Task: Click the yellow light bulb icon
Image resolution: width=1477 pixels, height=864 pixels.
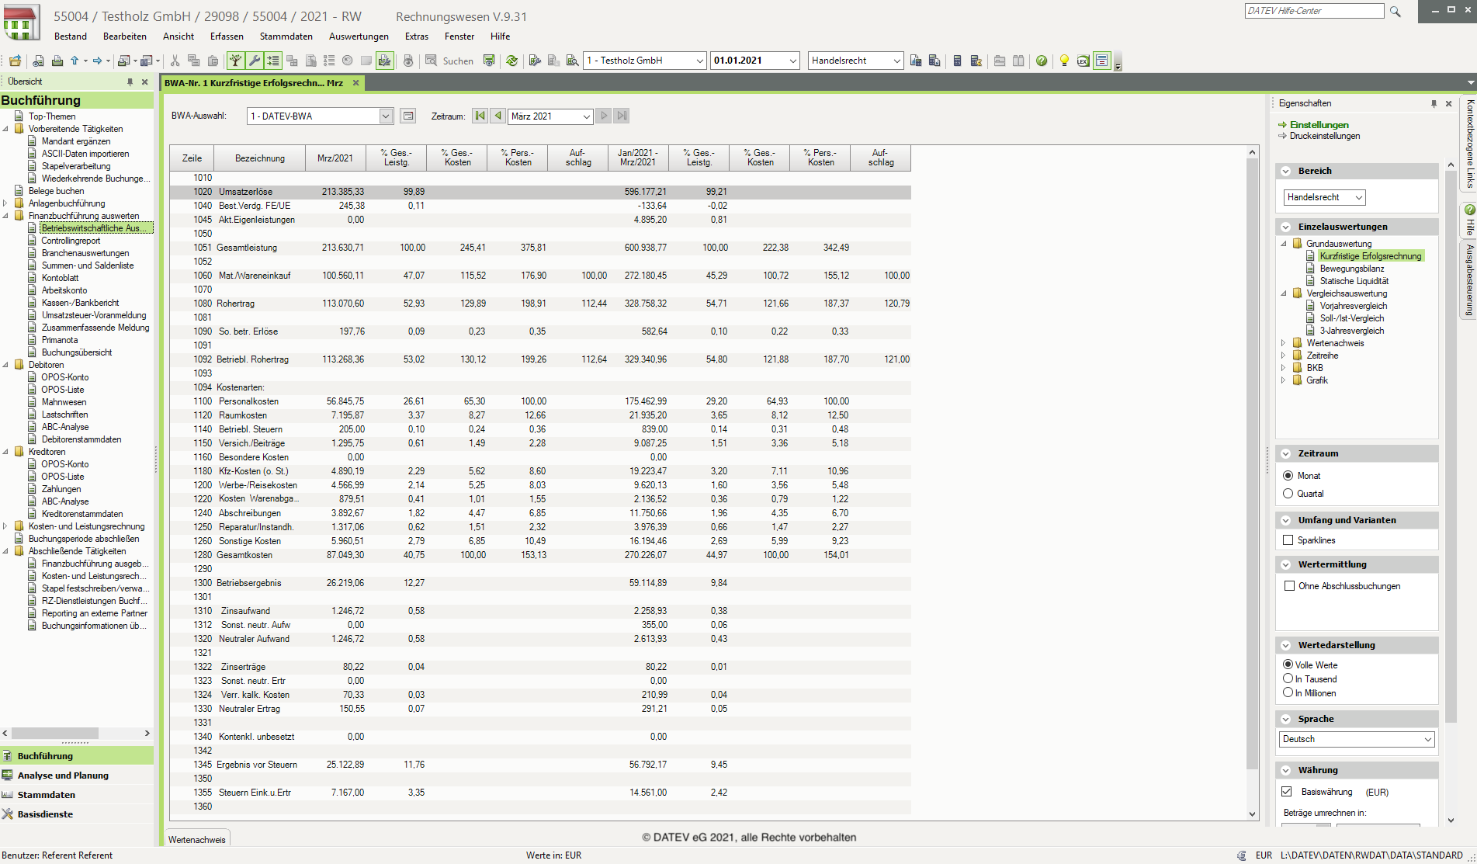Action: 1064,61
